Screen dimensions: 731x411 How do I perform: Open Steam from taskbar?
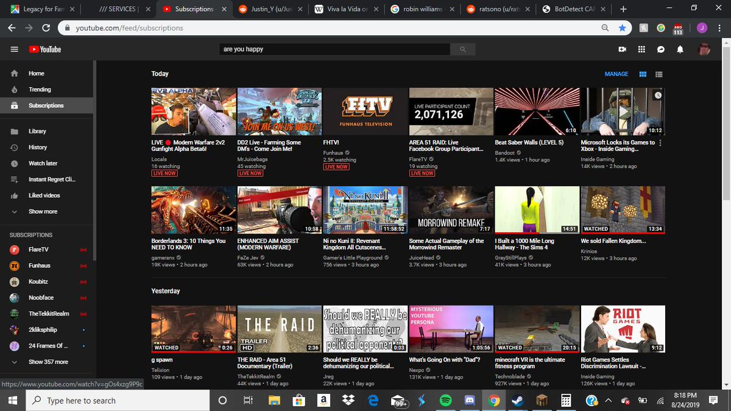click(x=518, y=400)
